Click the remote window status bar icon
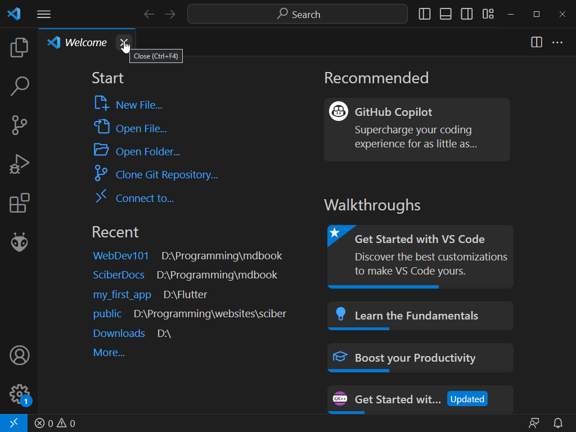The width and height of the screenshot is (576, 432). [x=13, y=423]
